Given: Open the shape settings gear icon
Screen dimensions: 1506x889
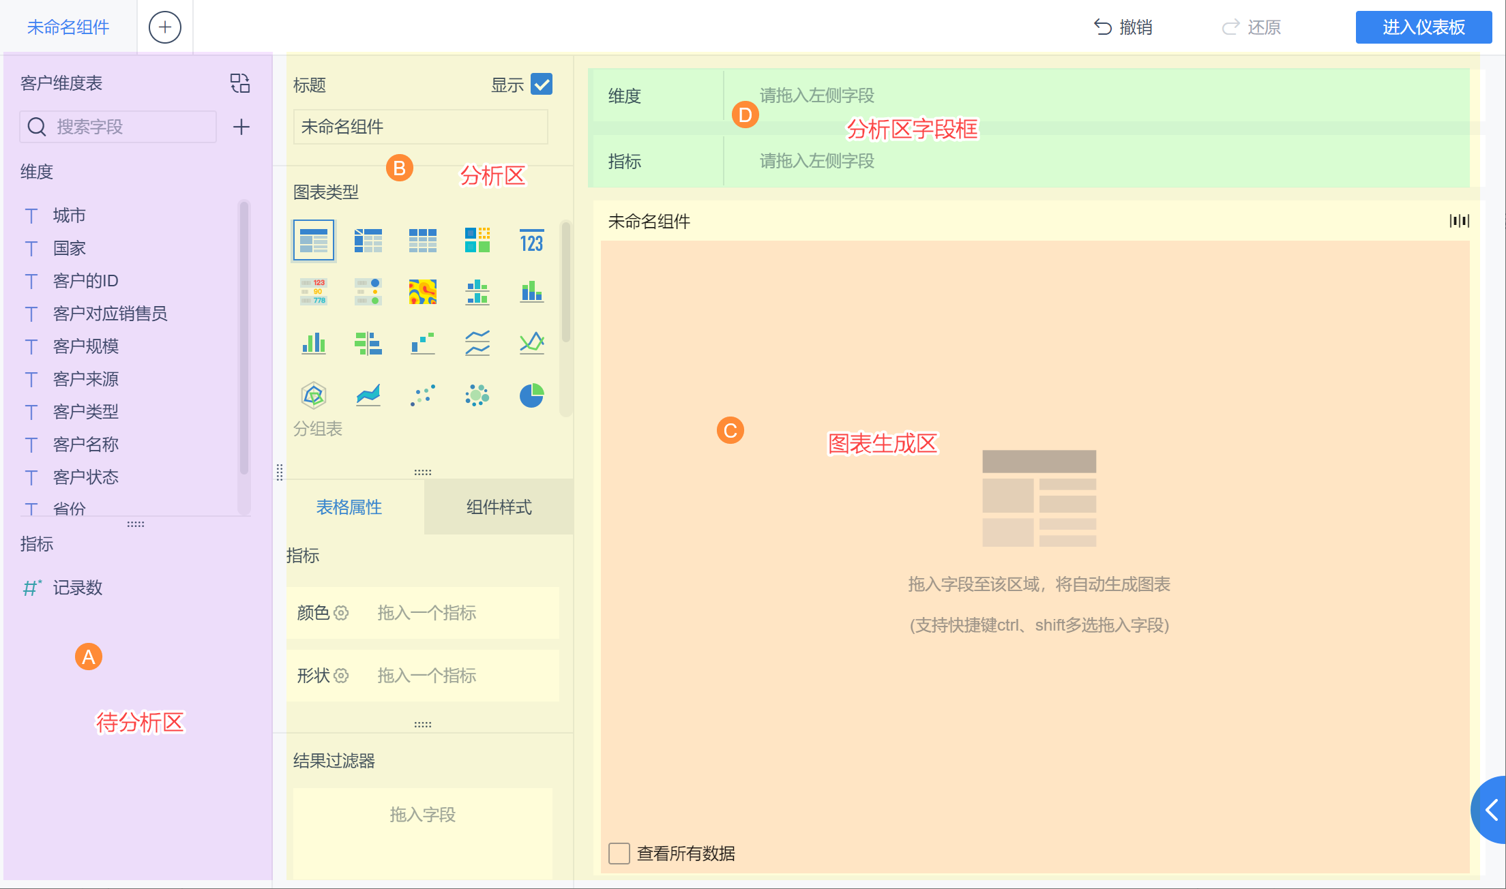Looking at the screenshot, I should (x=341, y=676).
